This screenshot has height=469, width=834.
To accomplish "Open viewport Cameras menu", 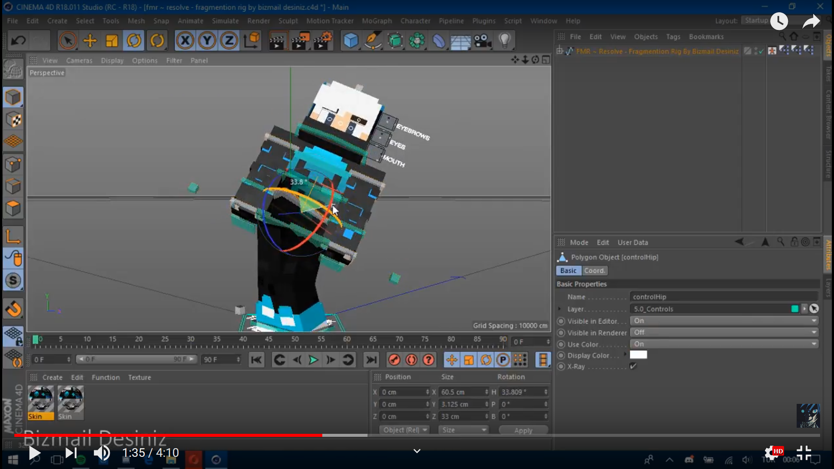I will [x=79, y=60].
